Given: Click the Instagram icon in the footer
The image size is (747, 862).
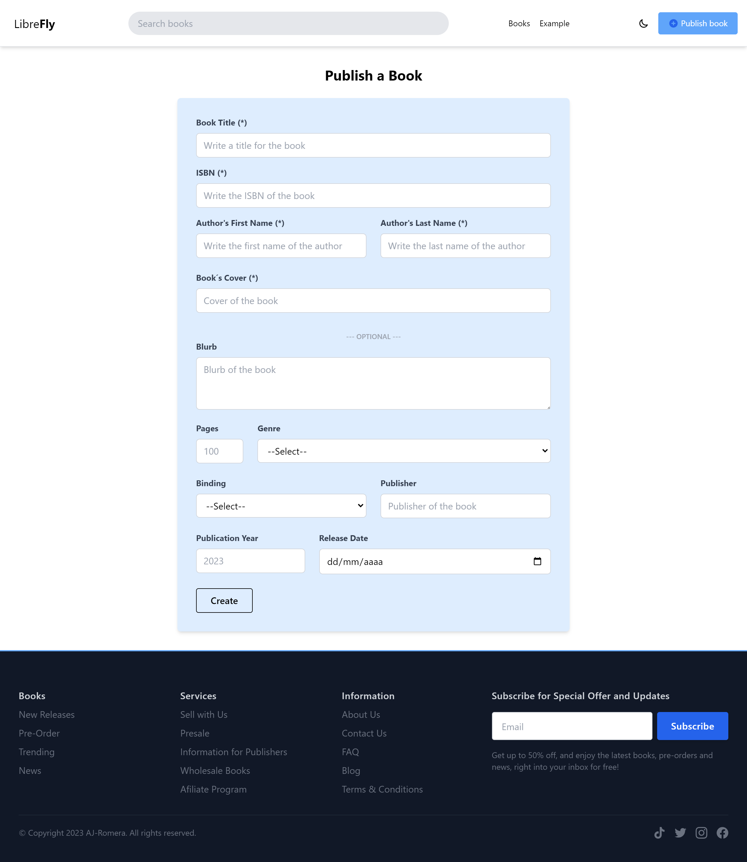Looking at the screenshot, I should (701, 833).
